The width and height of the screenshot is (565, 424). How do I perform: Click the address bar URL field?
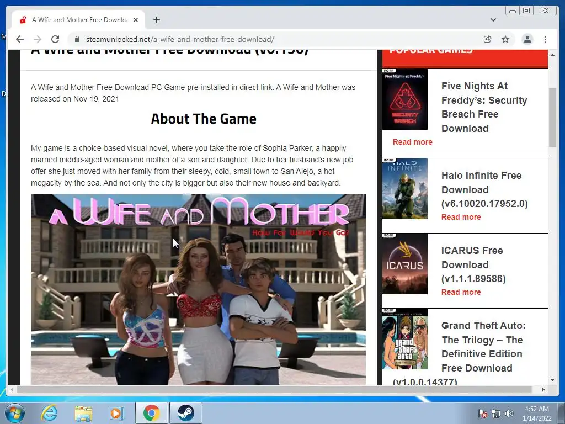tap(274, 39)
